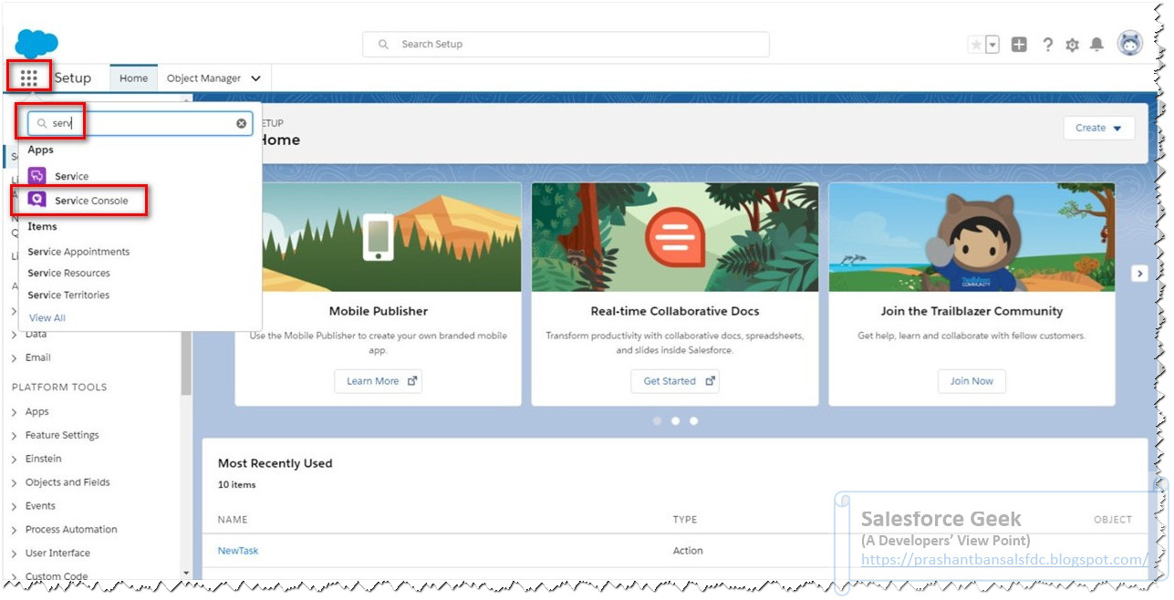Expand the Apps tree node
This screenshot has width=1174, height=600.
click(15, 412)
